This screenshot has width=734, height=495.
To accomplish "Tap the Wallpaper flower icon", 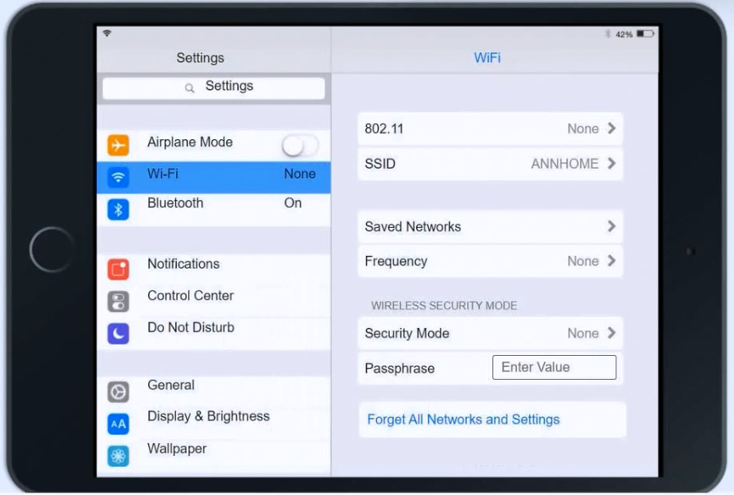I will (x=118, y=455).
